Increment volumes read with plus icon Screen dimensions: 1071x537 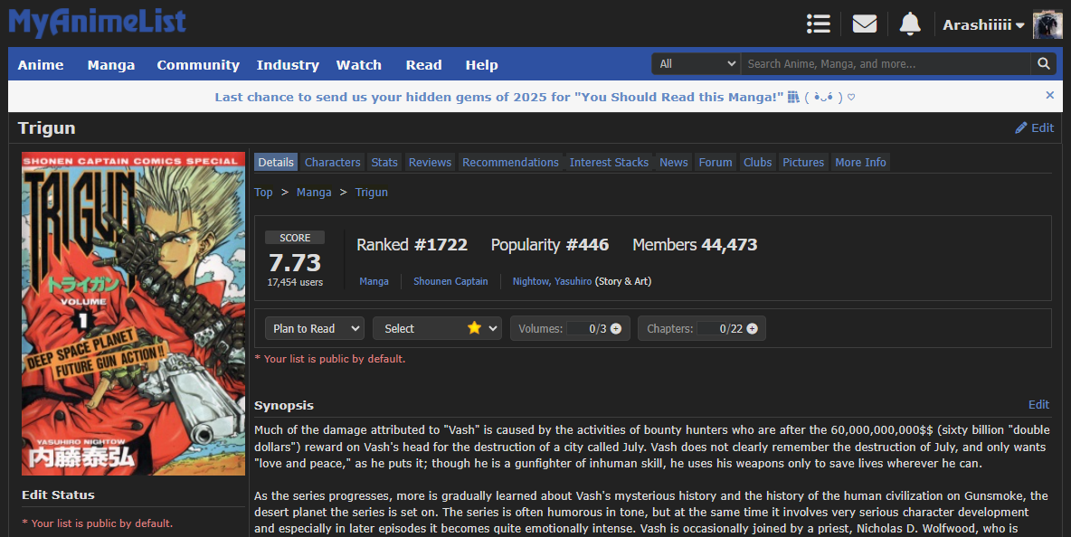click(x=615, y=329)
